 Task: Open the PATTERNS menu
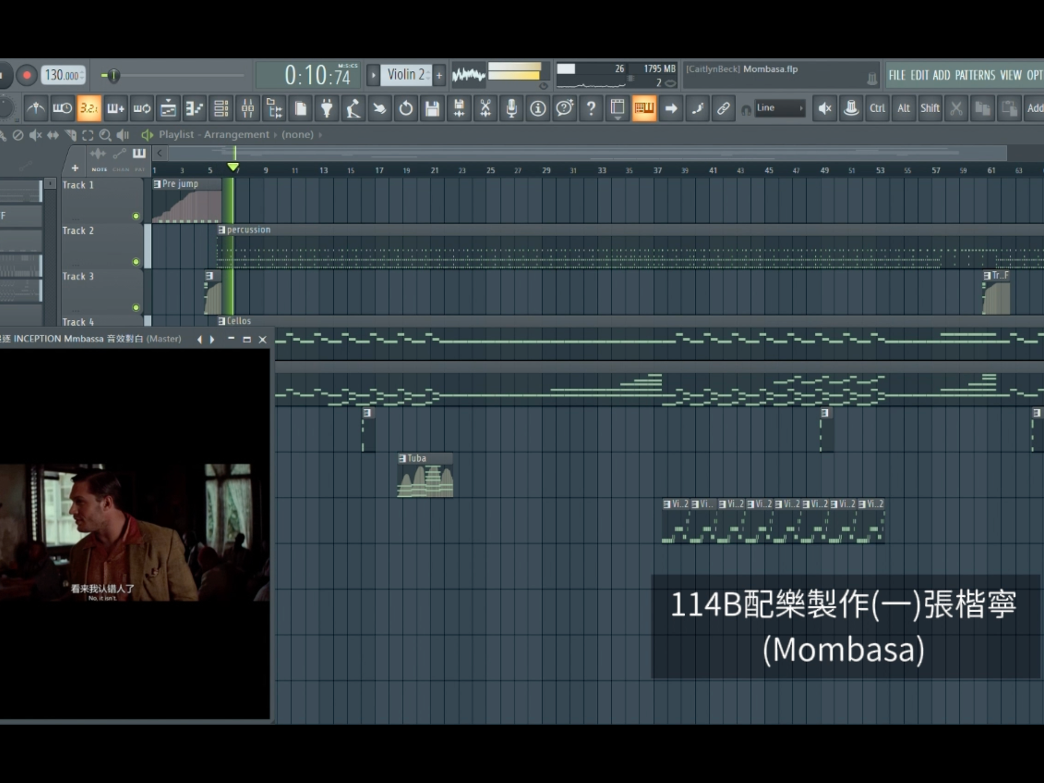click(x=975, y=75)
